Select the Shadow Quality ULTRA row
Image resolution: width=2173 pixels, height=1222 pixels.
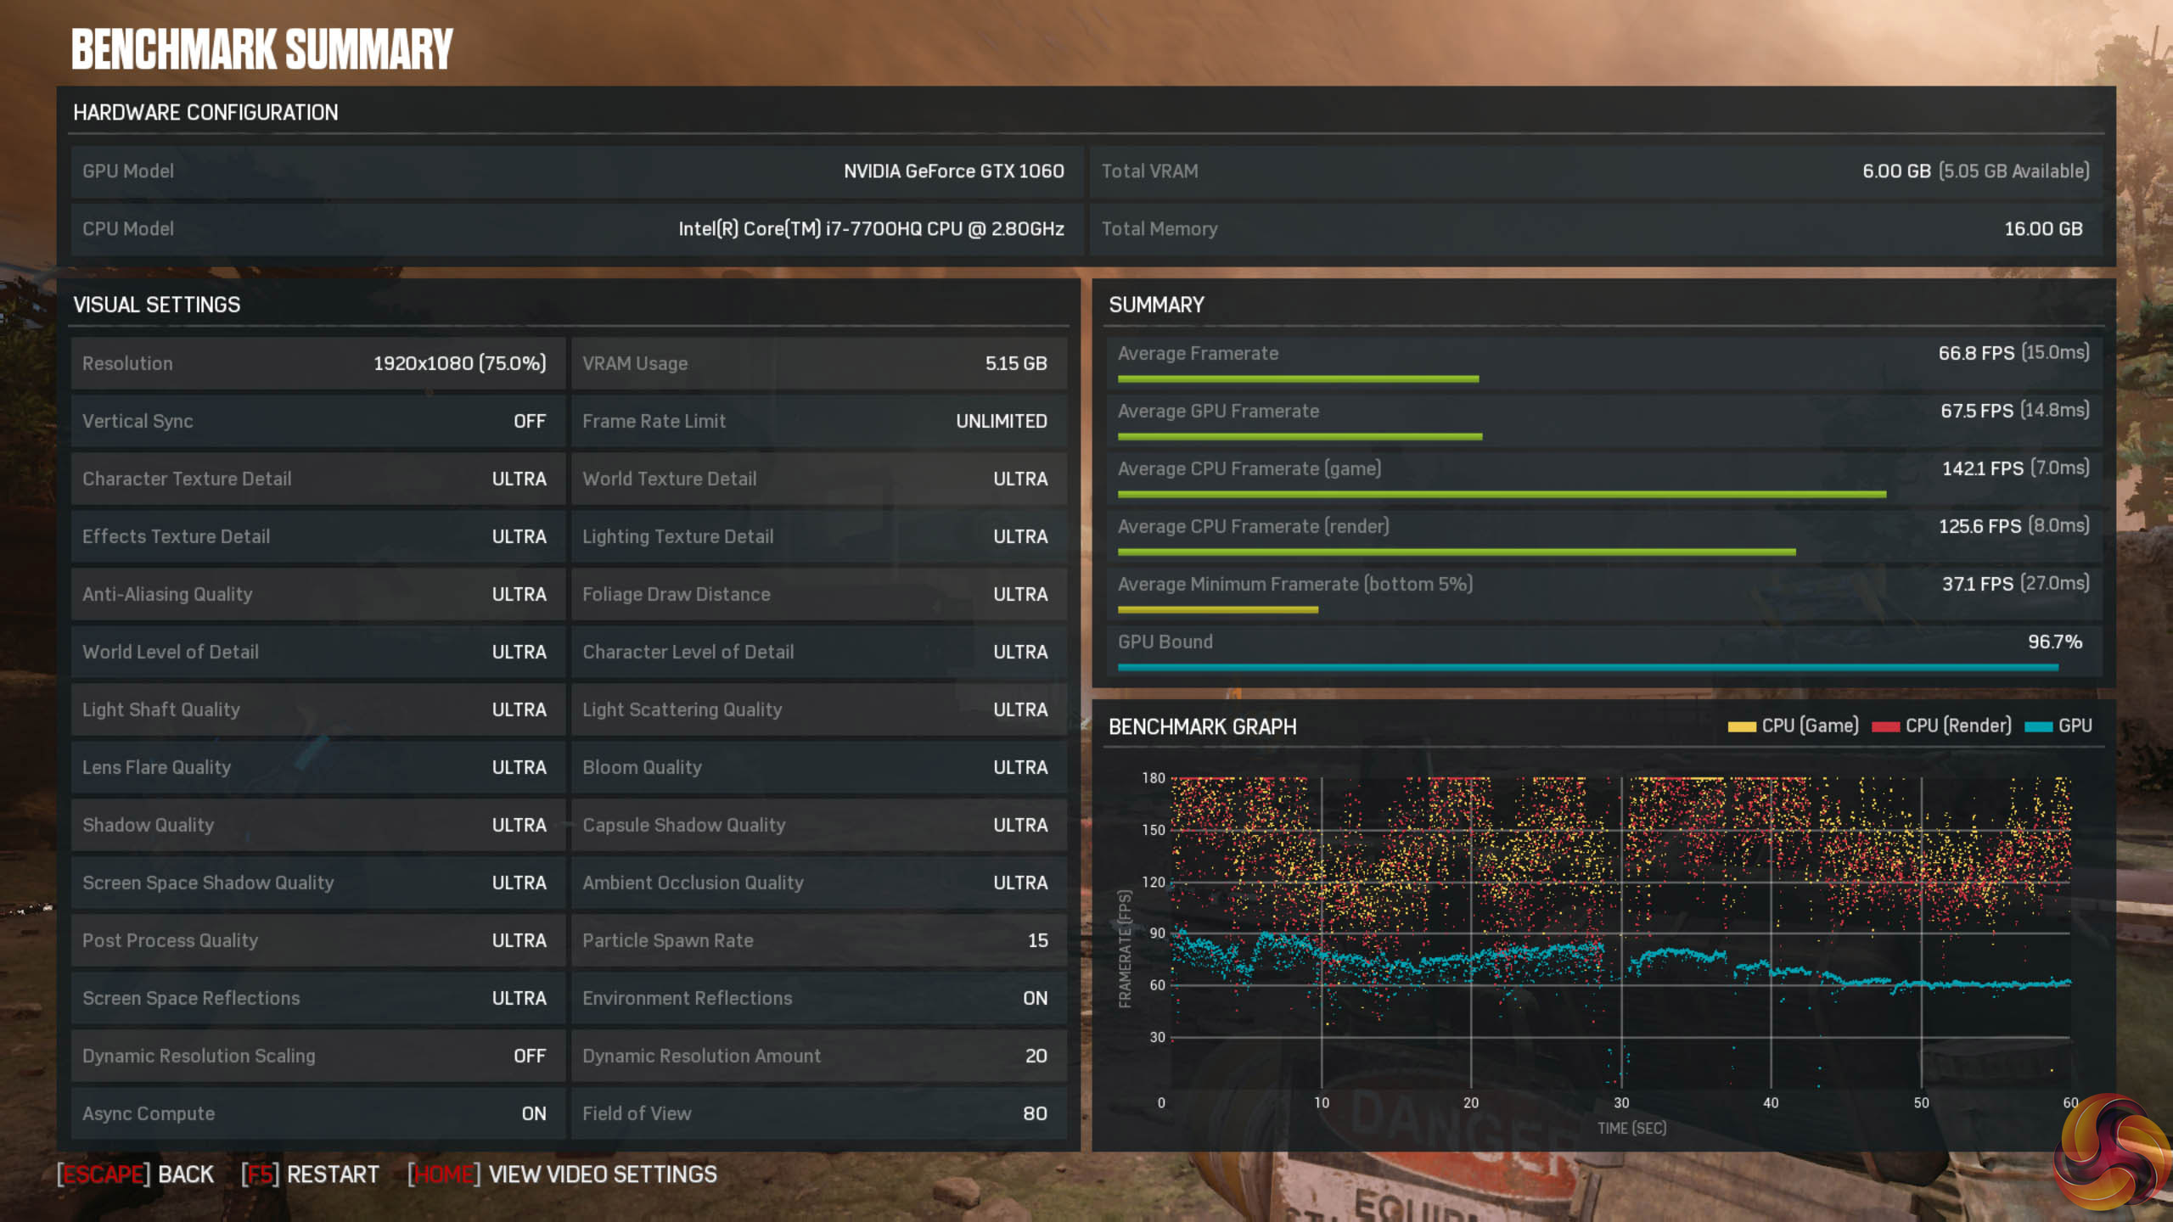click(317, 826)
